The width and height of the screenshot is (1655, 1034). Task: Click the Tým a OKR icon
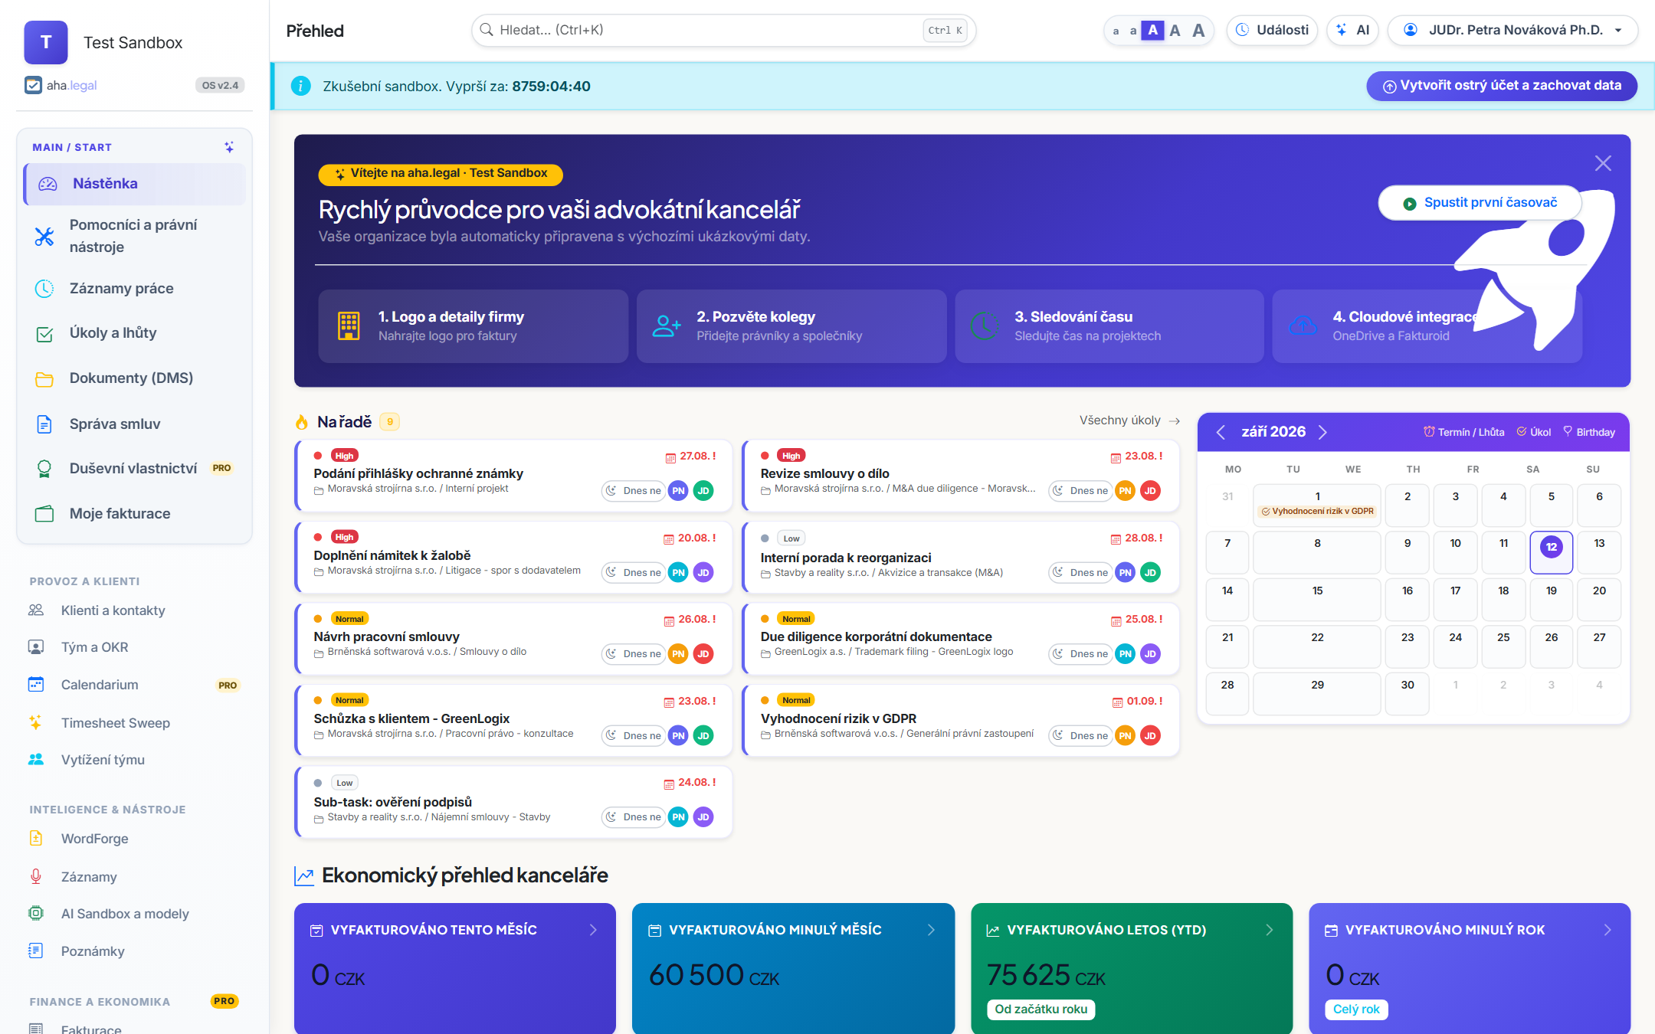point(36,647)
